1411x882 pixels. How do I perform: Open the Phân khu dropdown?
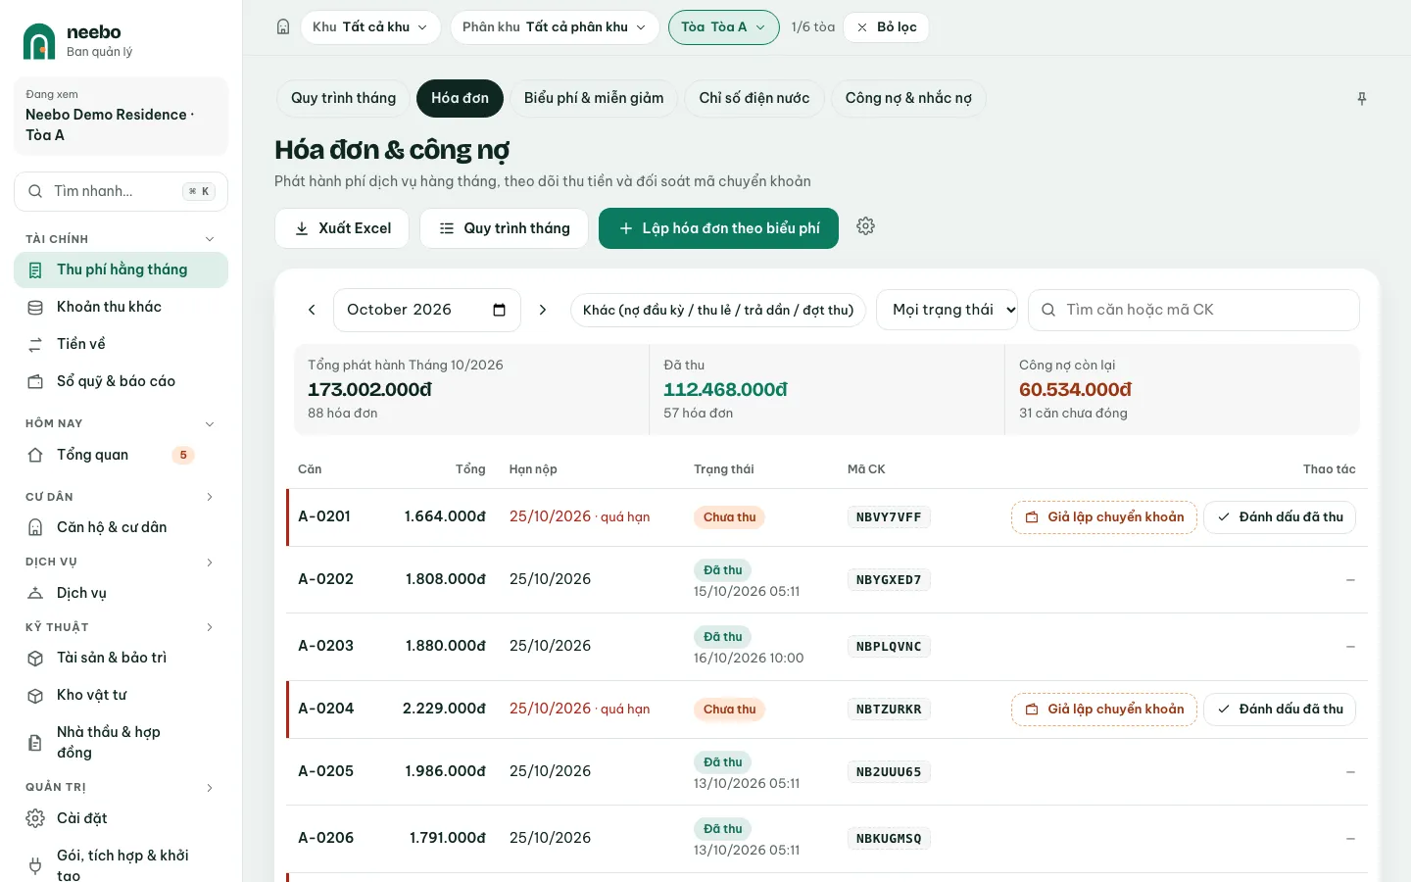click(x=555, y=27)
